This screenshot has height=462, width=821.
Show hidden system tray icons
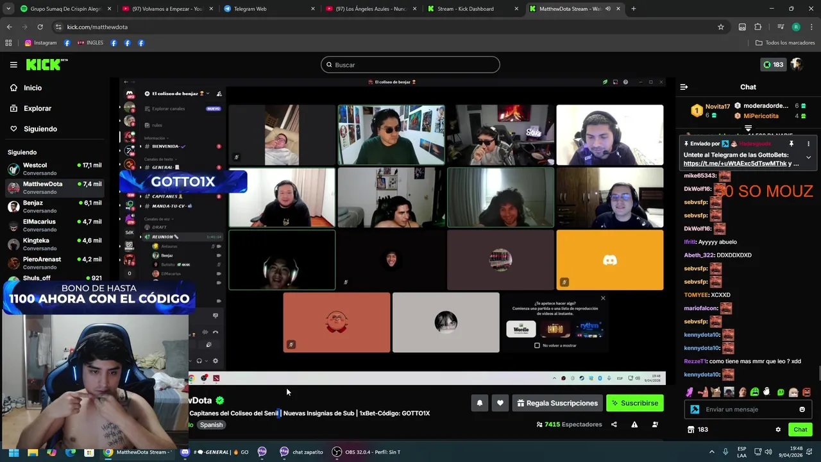pos(712,452)
